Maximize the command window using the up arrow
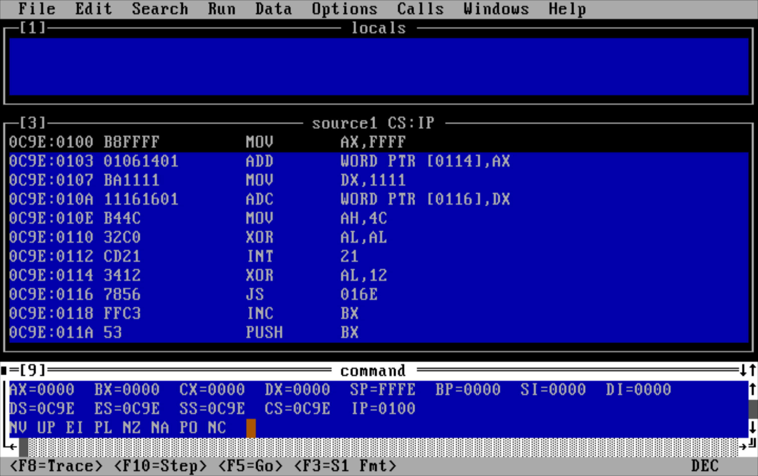 [x=753, y=370]
